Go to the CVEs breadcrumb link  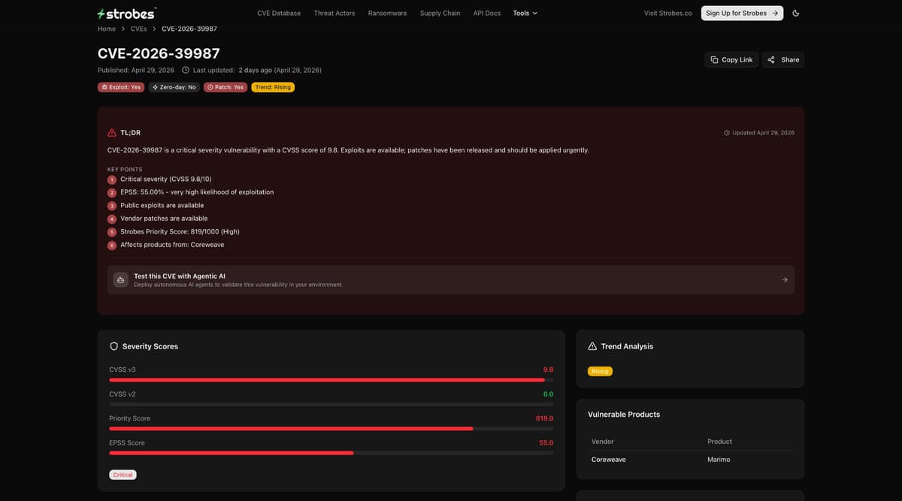tap(138, 29)
